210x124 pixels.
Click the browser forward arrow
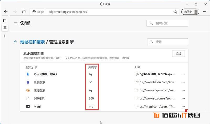pyautogui.click(x=15, y=12)
